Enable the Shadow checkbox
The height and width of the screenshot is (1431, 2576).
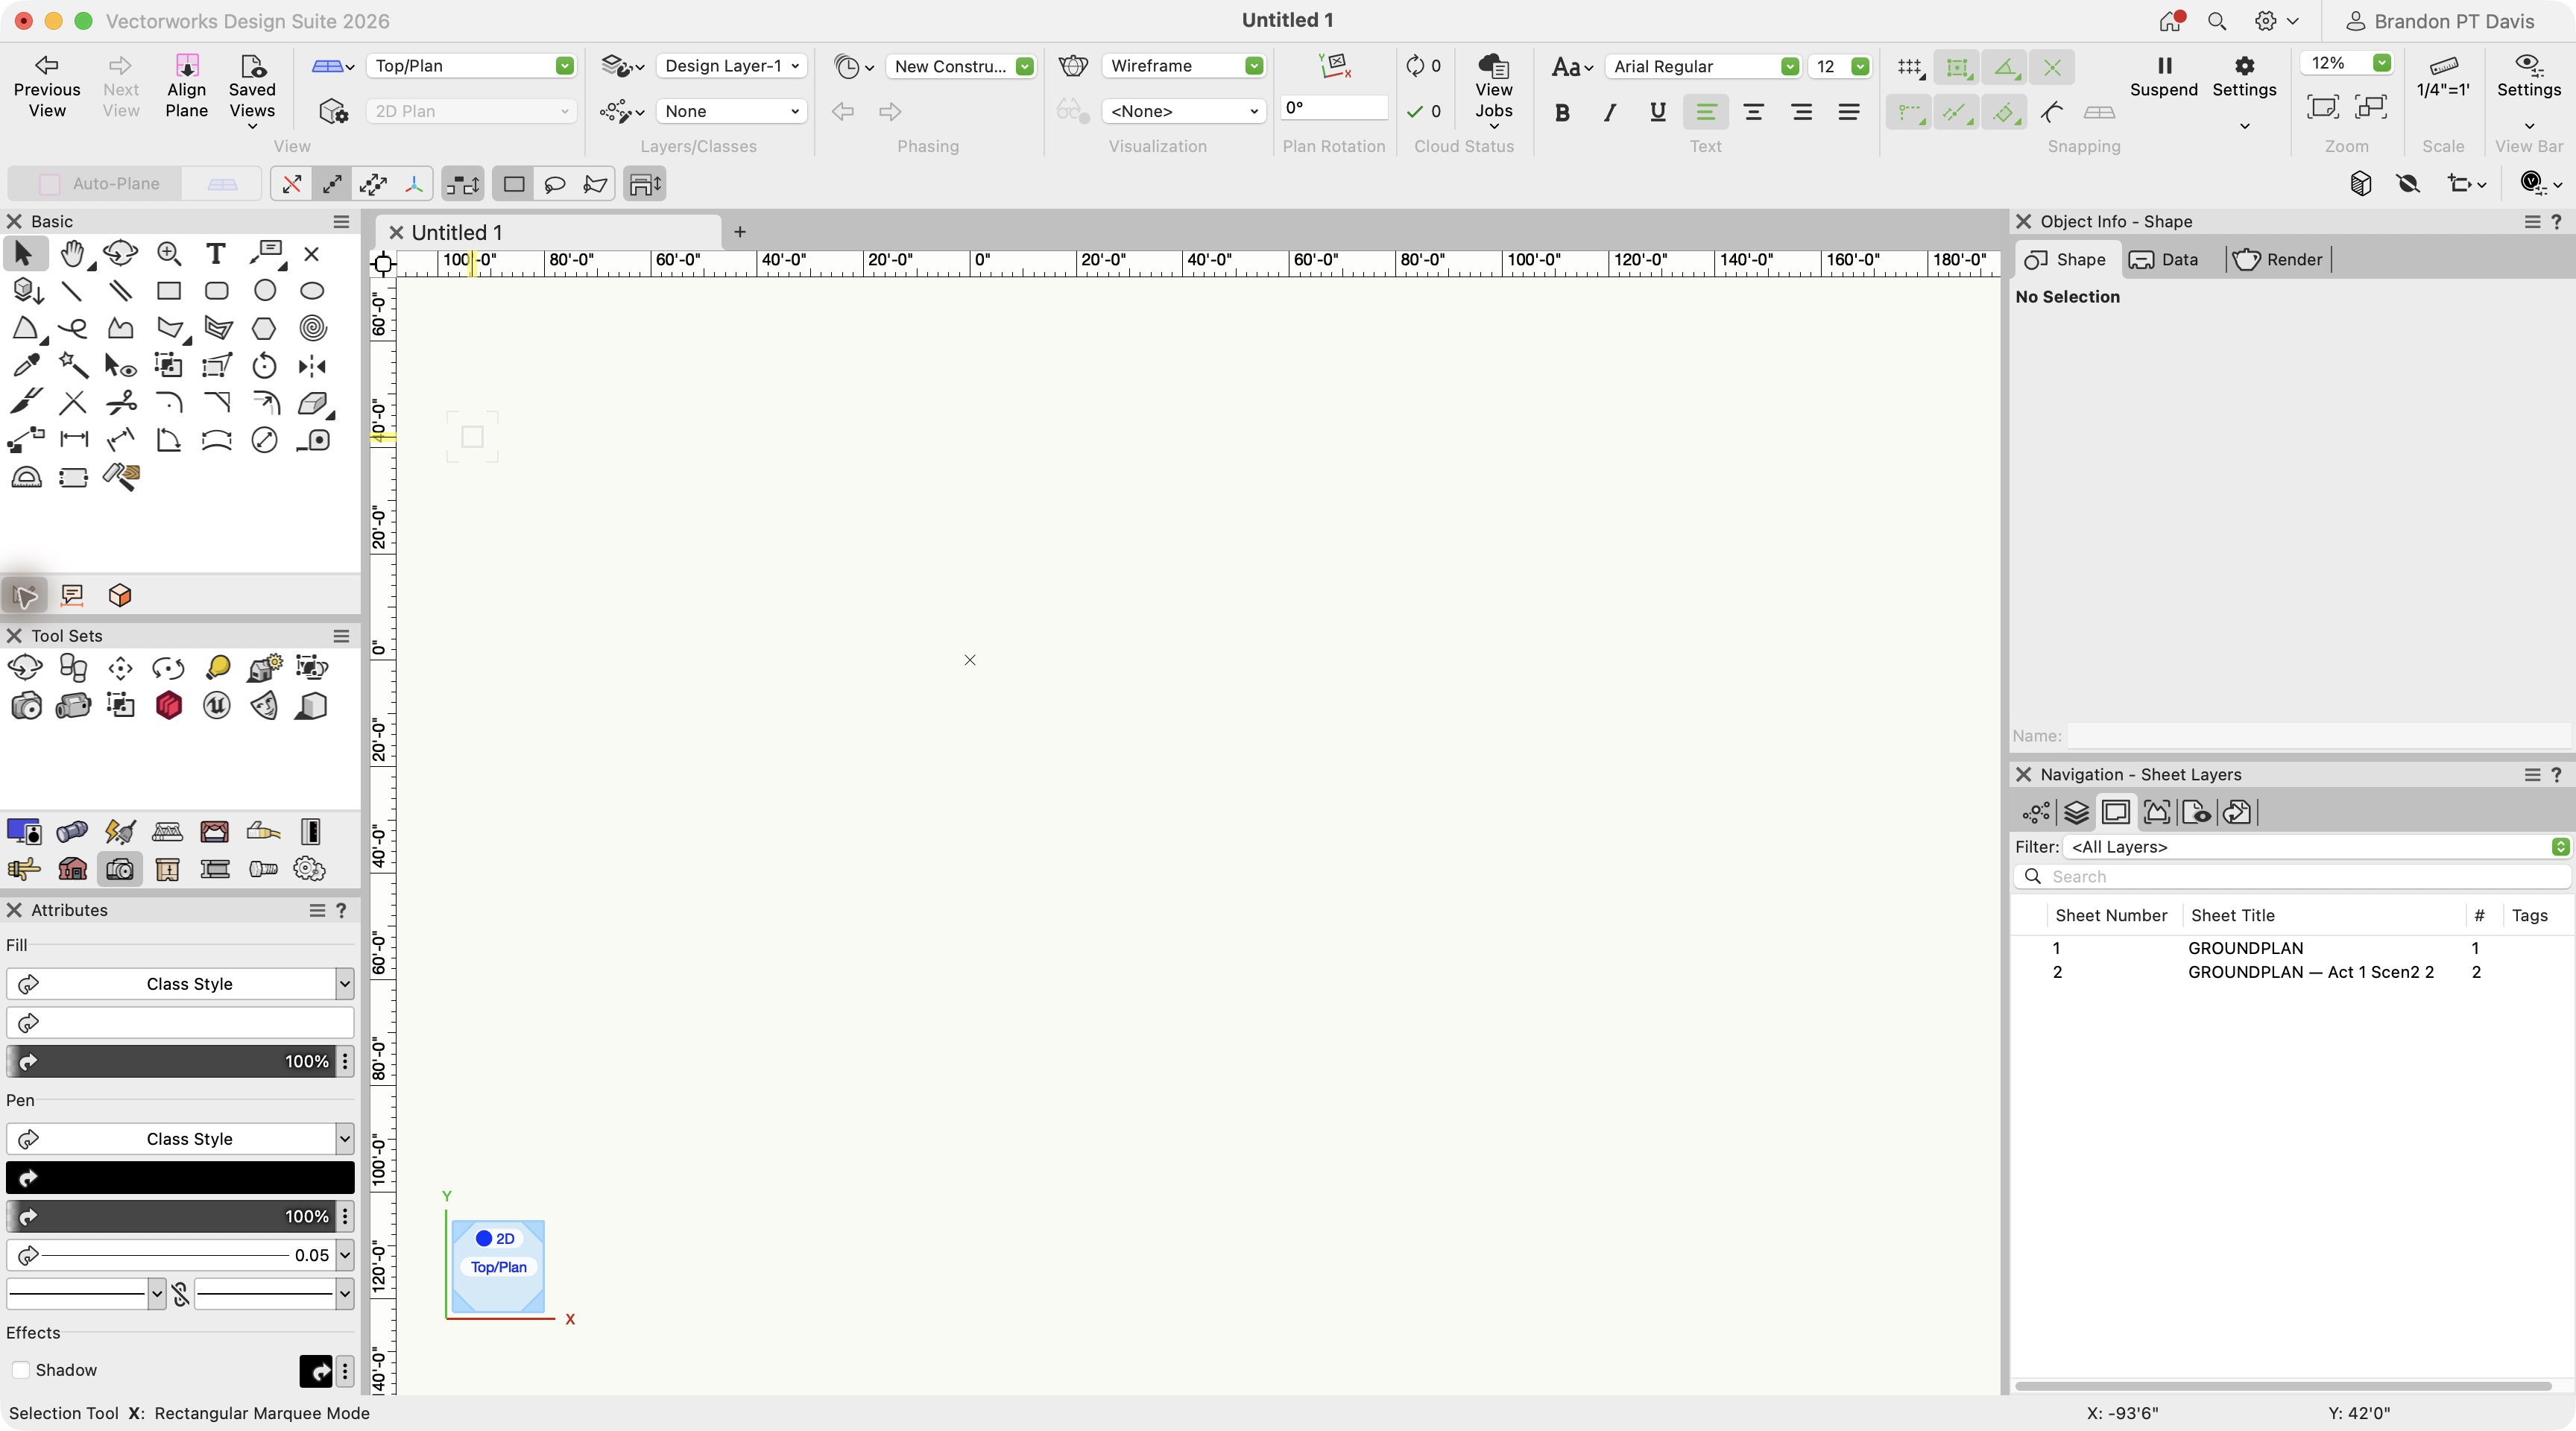(20, 1370)
